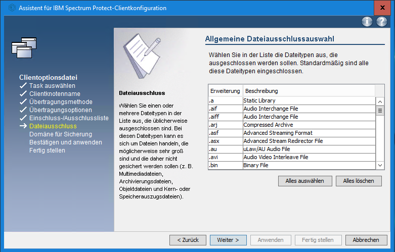This screenshot has width=395, height=252.
Task: Cancel the wizard with Abbrechen
Action: click(366, 240)
